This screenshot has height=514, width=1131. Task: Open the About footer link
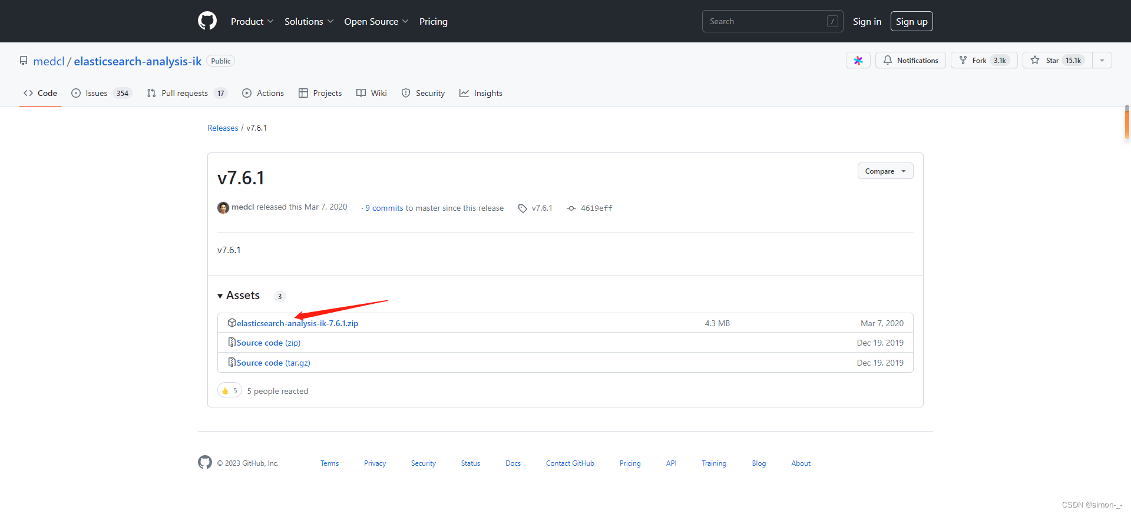click(801, 463)
